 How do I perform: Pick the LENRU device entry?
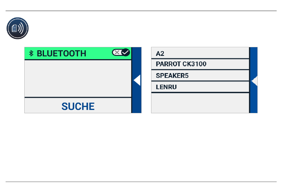tap(200, 87)
